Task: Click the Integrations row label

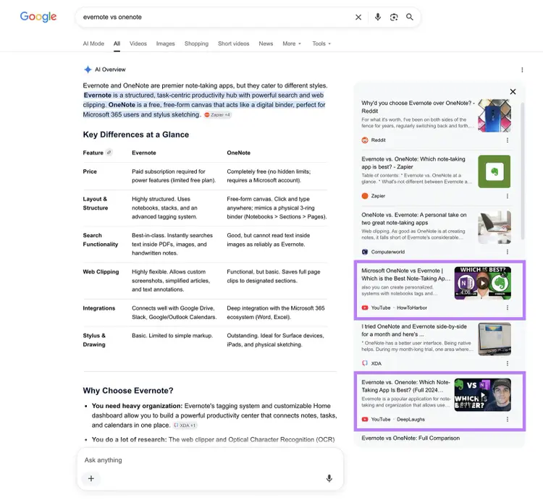Action: (x=98, y=308)
